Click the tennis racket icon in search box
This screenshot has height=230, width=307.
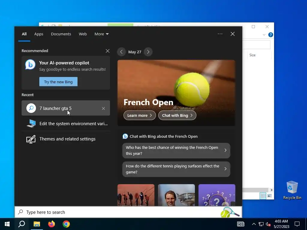(230, 212)
